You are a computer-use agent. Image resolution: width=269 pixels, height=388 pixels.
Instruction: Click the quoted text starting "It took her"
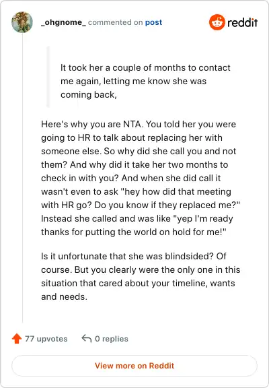click(x=145, y=81)
